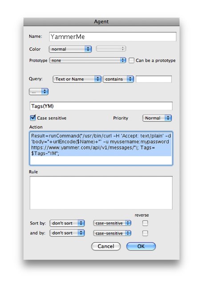Open the disabled secondary color popup
Screen dimensions: 203x289
(x=111, y=48)
